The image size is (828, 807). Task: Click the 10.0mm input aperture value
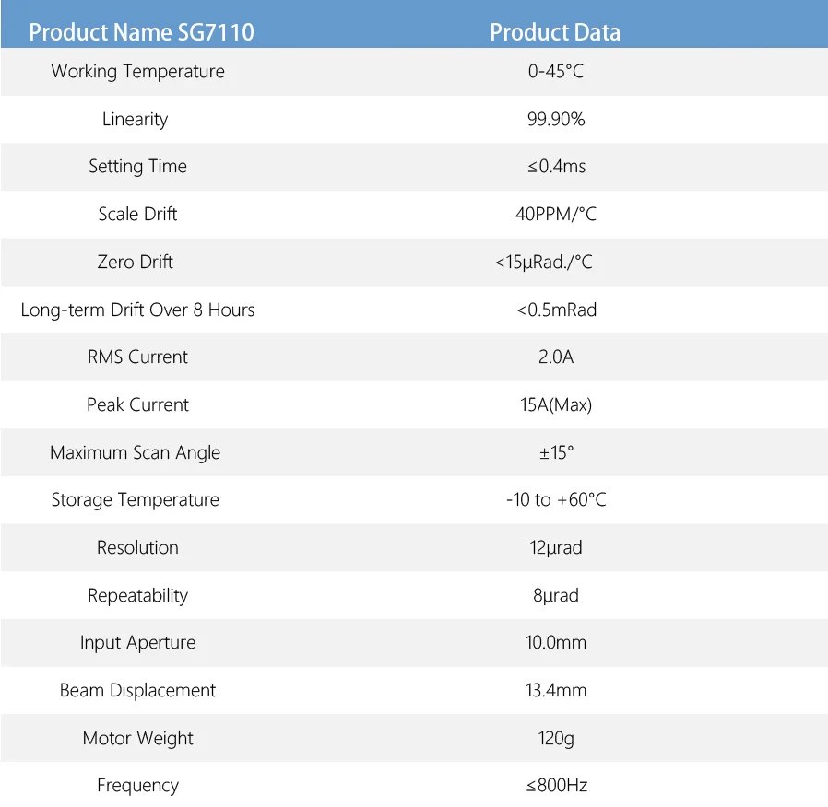coord(556,643)
